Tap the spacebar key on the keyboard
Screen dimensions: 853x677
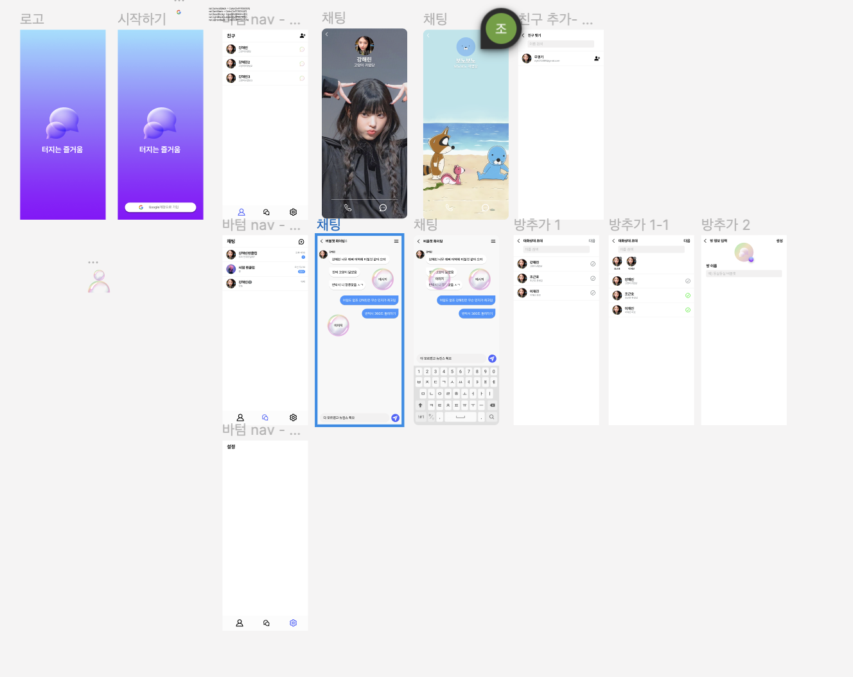[461, 417]
